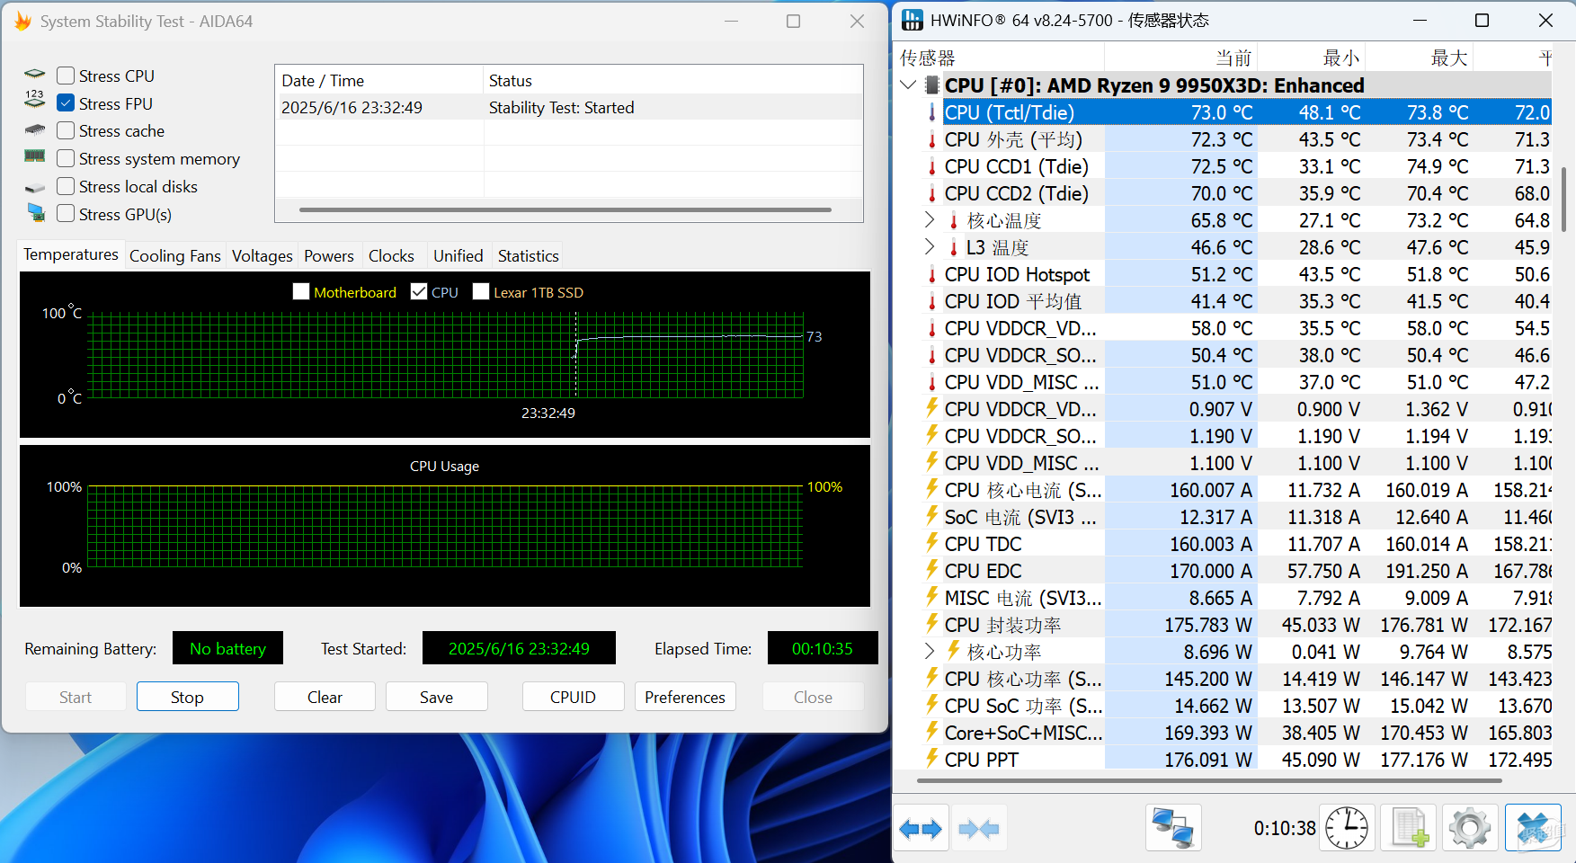
Task: Click lightning icon of CPU 封装功率 row
Action: tap(932, 624)
